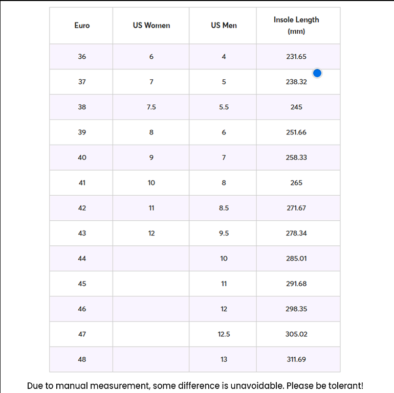Click the 285.01 insole length cell
The height and width of the screenshot is (393, 394).
point(296,259)
